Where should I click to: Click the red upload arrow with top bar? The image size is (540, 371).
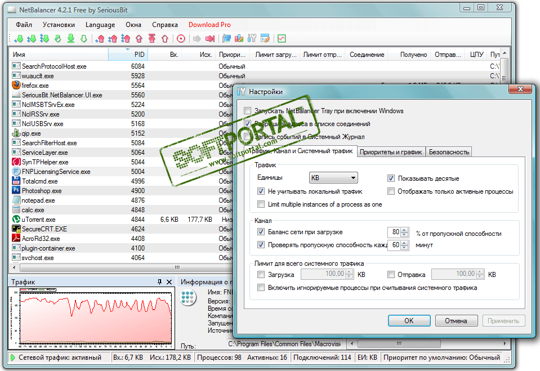tap(152, 39)
